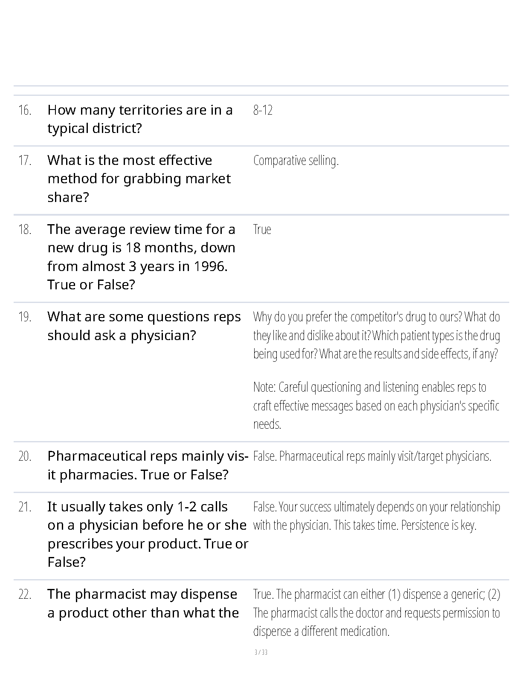
Task: Select the 'Comparative selling.' answer
Action: coord(296,161)
